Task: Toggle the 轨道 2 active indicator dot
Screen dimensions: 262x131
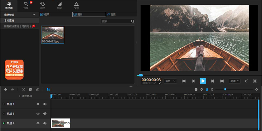Action: click(4, 123)
